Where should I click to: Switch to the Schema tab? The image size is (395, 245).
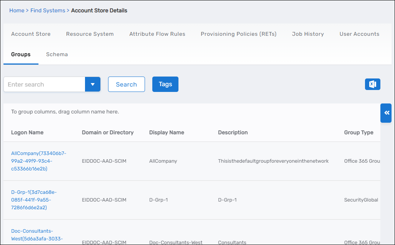pos(57,54)
